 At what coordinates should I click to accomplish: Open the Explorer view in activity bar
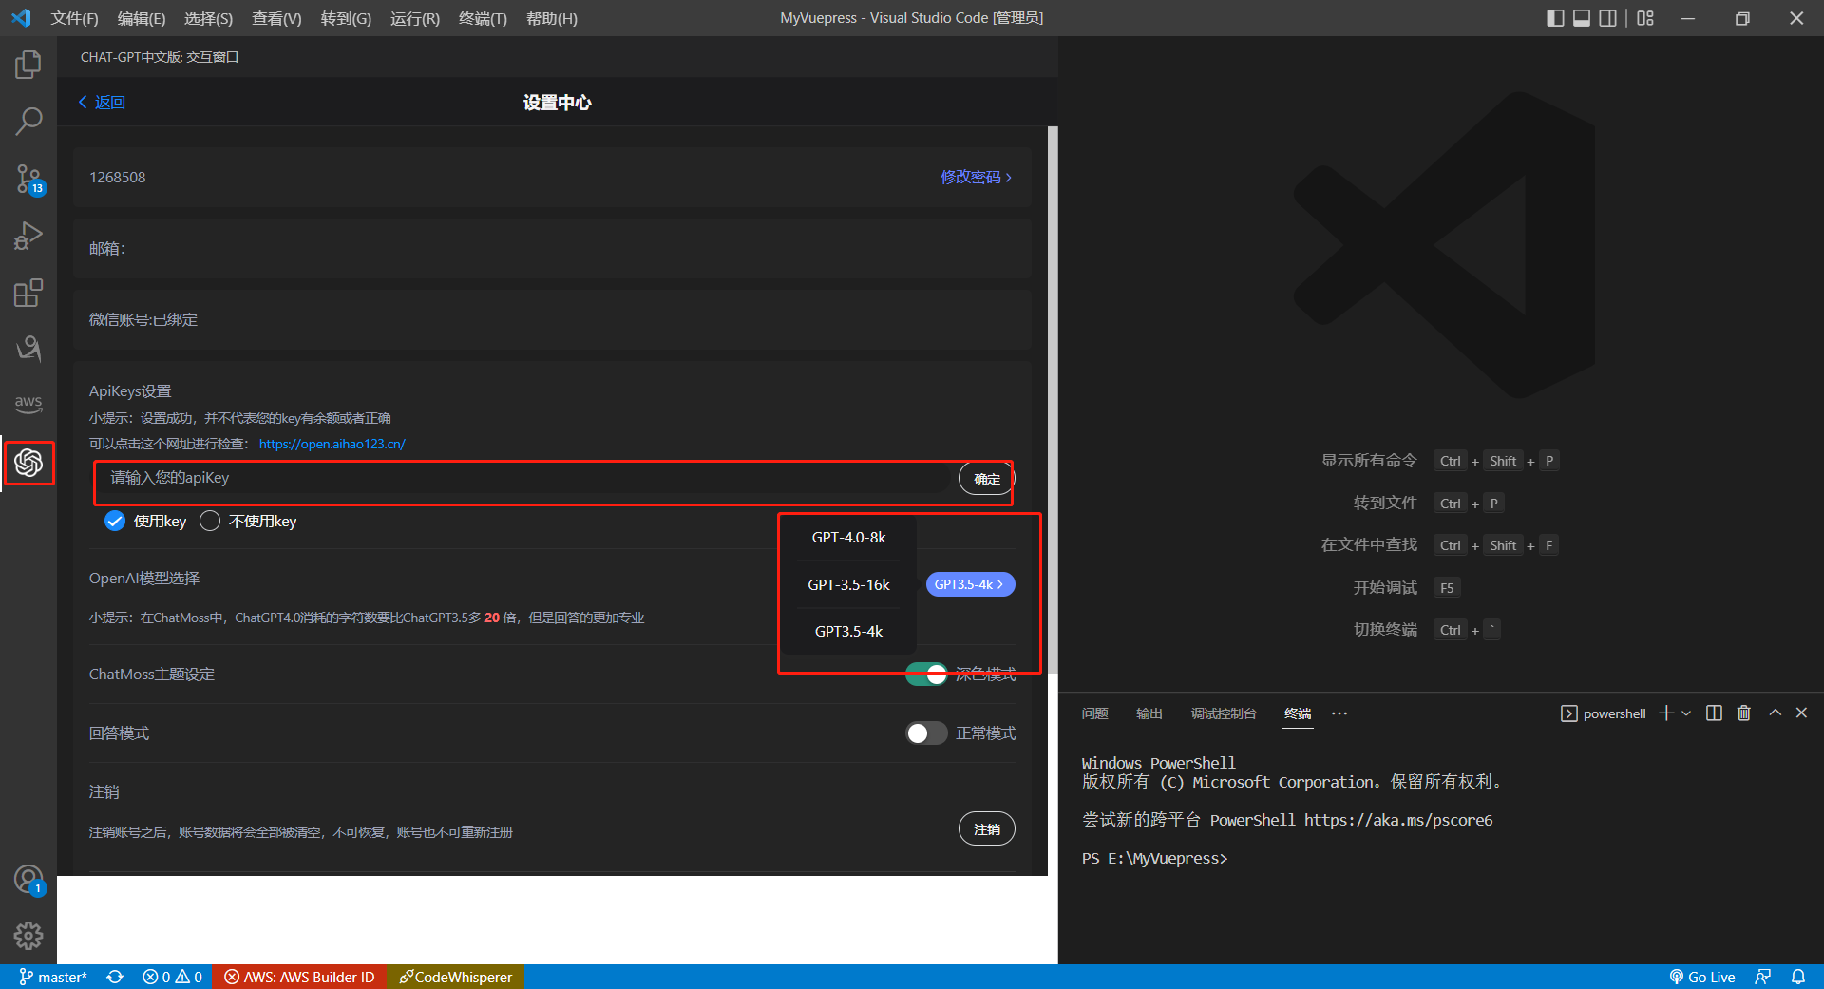(28, 65)
